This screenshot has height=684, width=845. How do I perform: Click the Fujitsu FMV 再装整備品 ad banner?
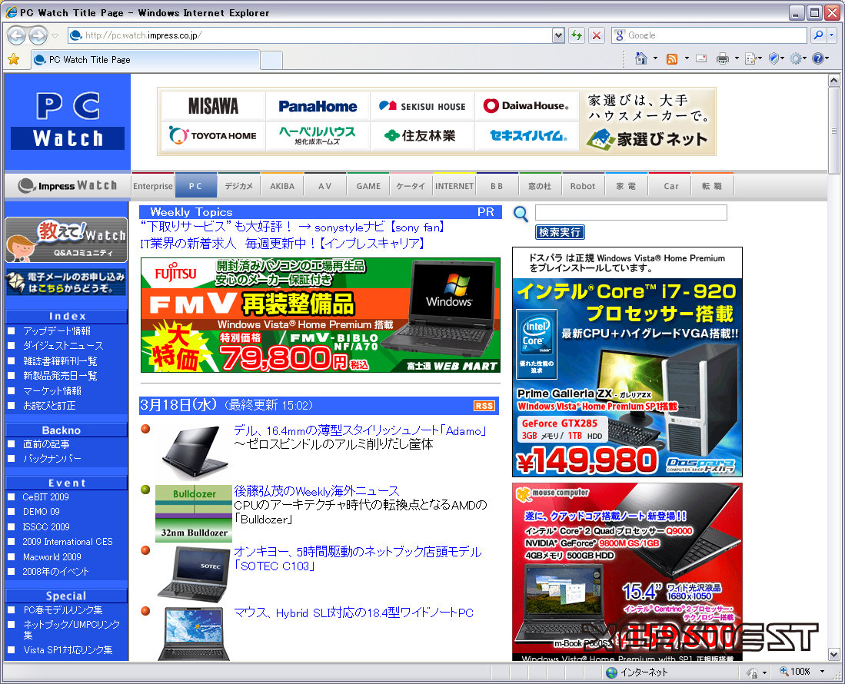click(x=320, y=315)
